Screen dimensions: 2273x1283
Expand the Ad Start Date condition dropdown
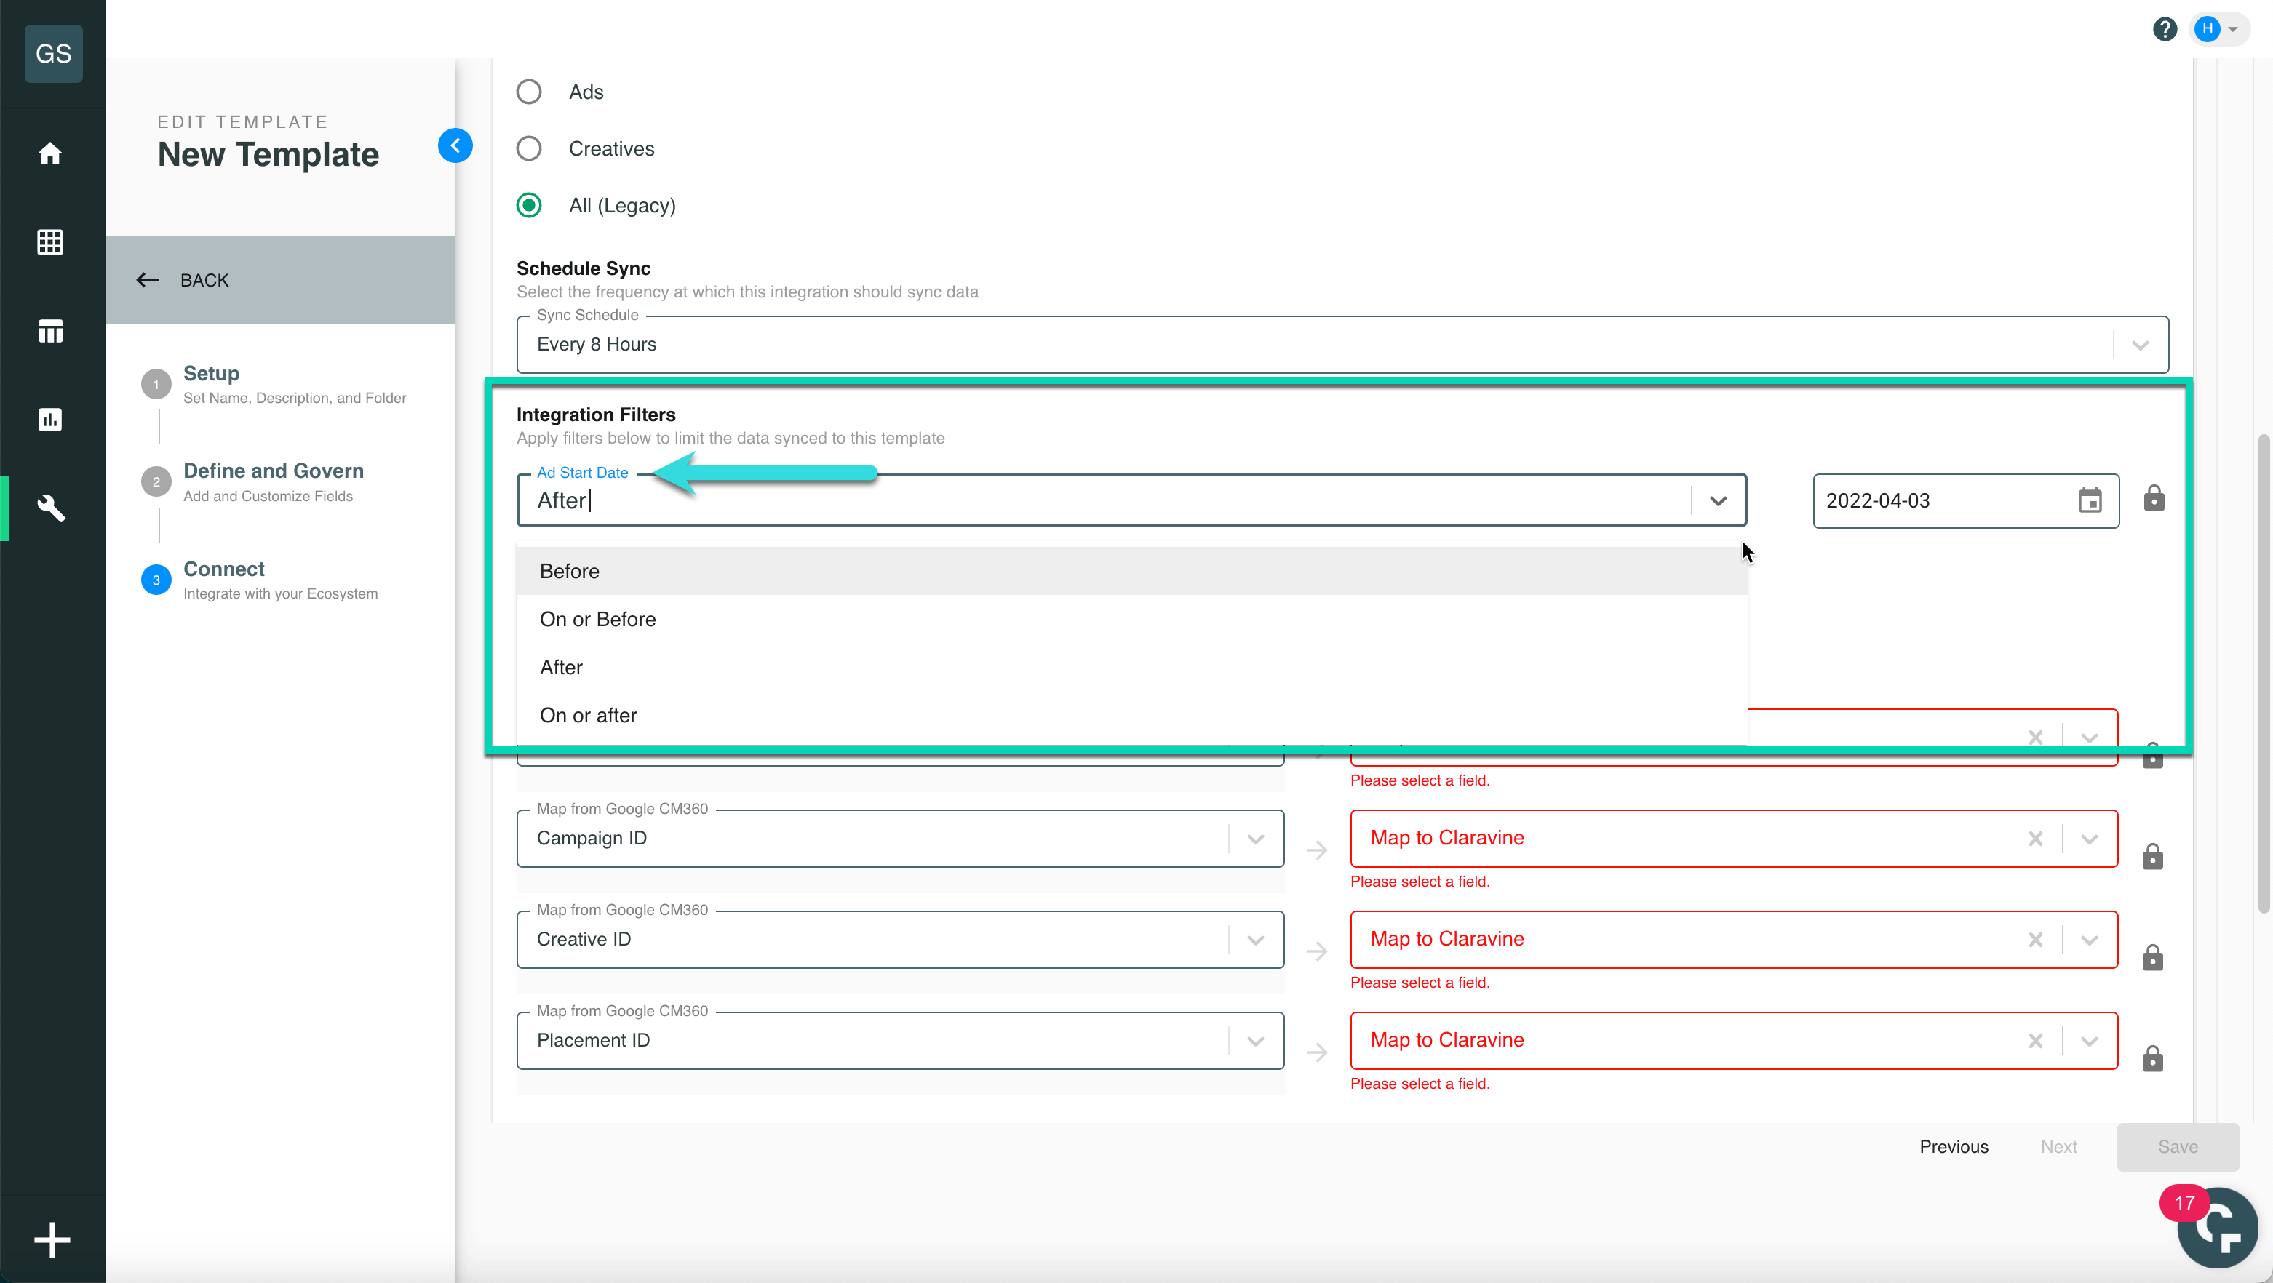click(1718, 500)
